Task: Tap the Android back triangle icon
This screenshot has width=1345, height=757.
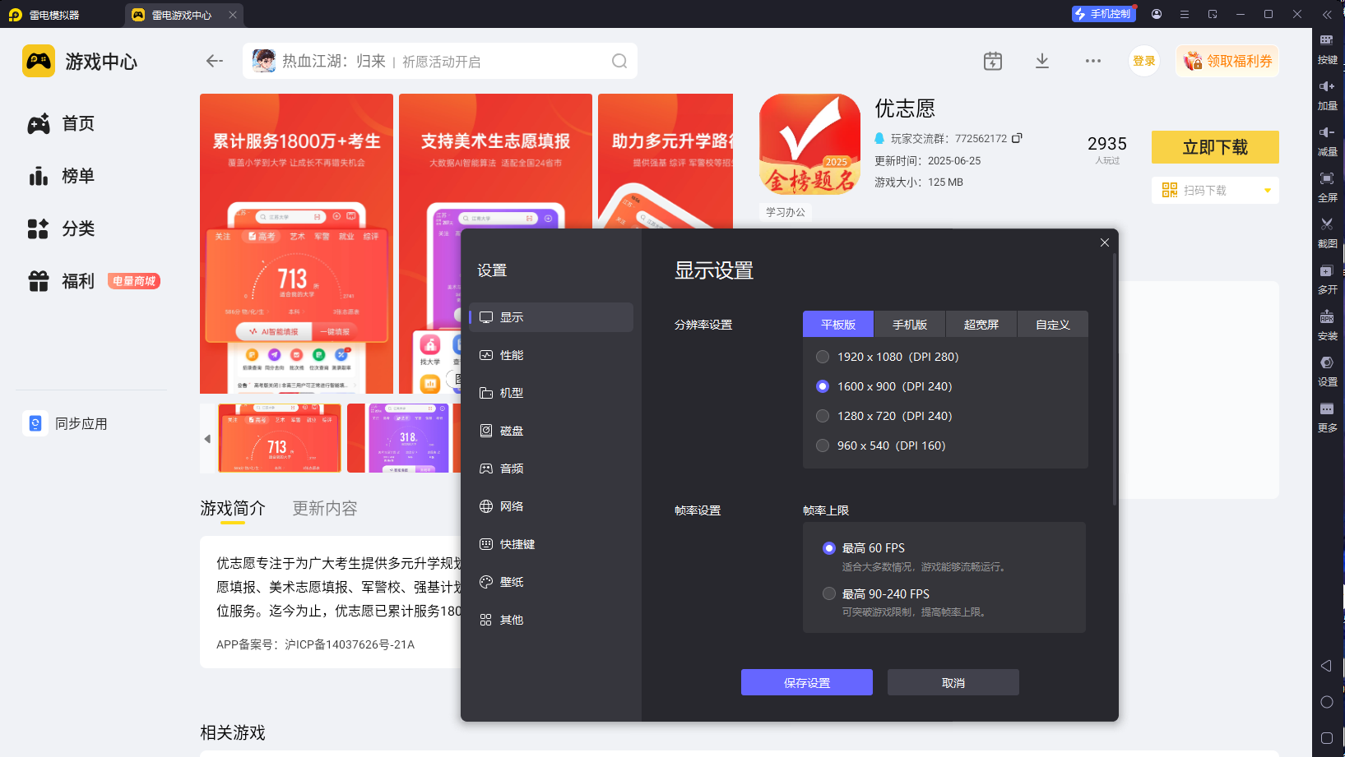Action: 1326,666
